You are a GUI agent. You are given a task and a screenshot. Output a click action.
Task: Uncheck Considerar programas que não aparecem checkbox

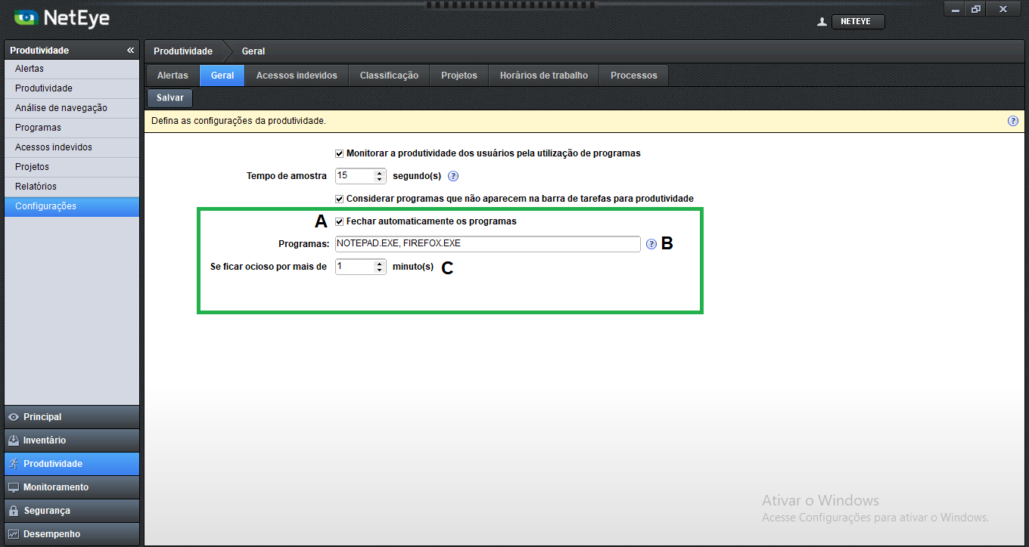pos(340,199)
